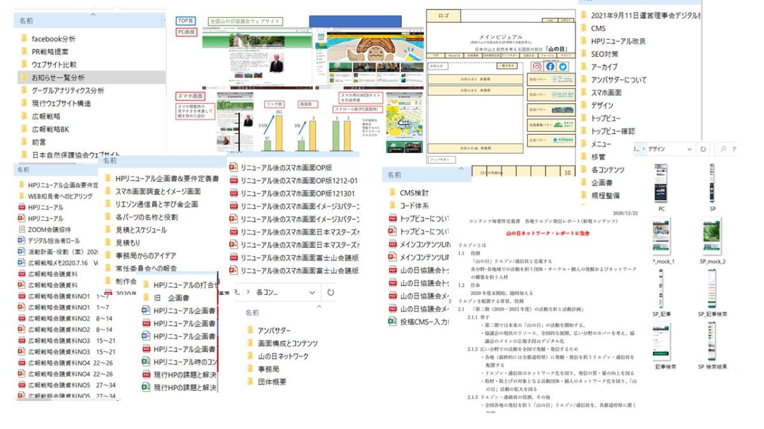Click refresh button beside the デザイン address bar
Screen dimensions: 764x429
[x=704, y=148]
